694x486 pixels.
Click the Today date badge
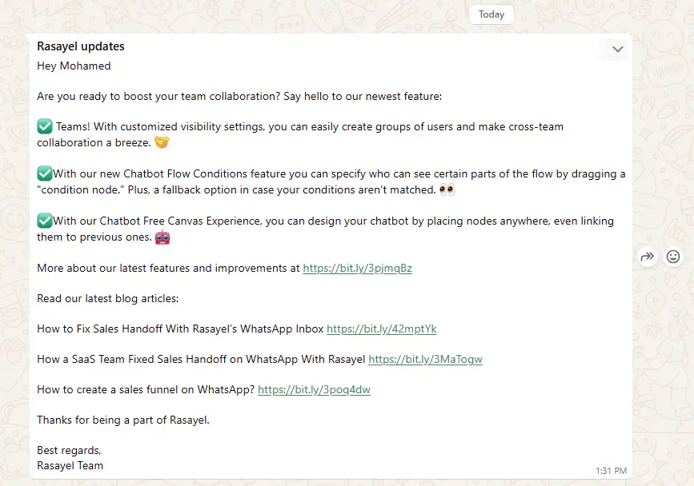click(x=491, y=14)
